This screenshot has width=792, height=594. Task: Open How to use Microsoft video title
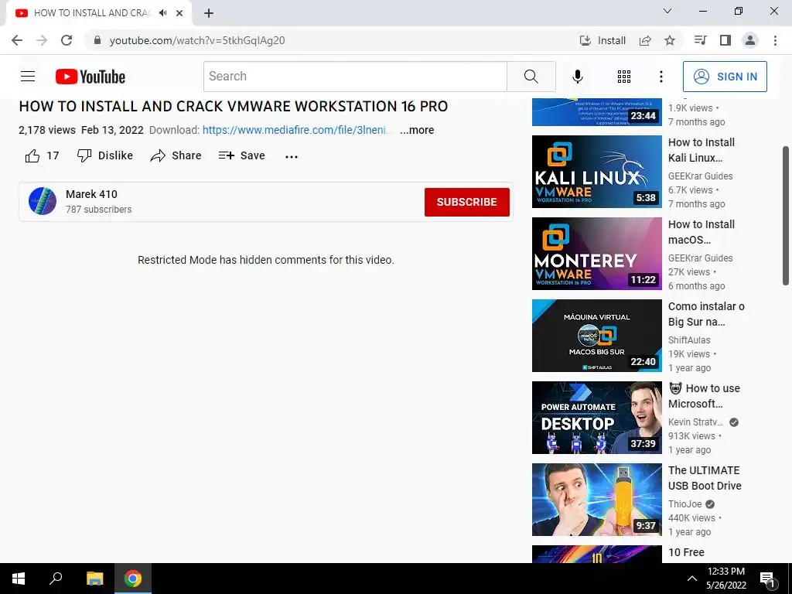704,396
